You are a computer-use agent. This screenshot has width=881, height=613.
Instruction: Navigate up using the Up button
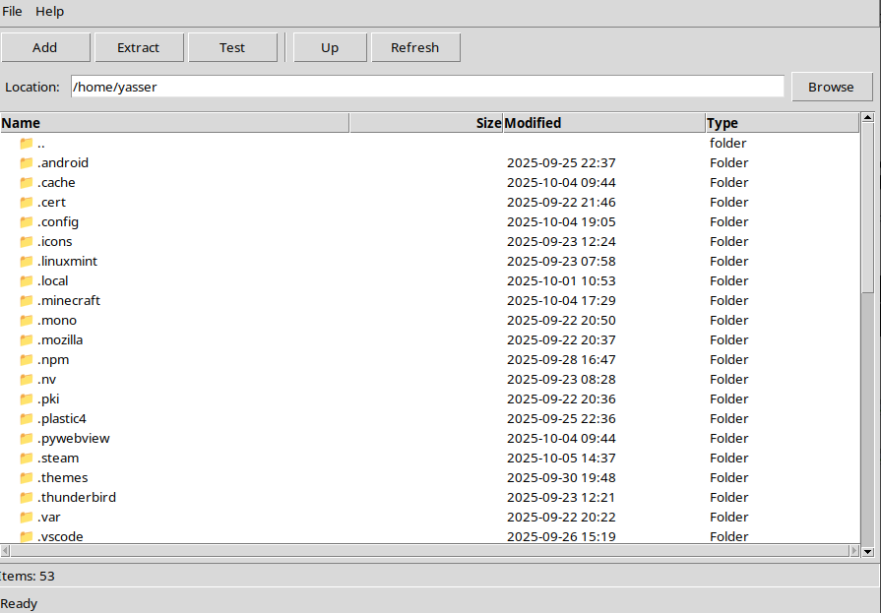click(x=330, y=46)
